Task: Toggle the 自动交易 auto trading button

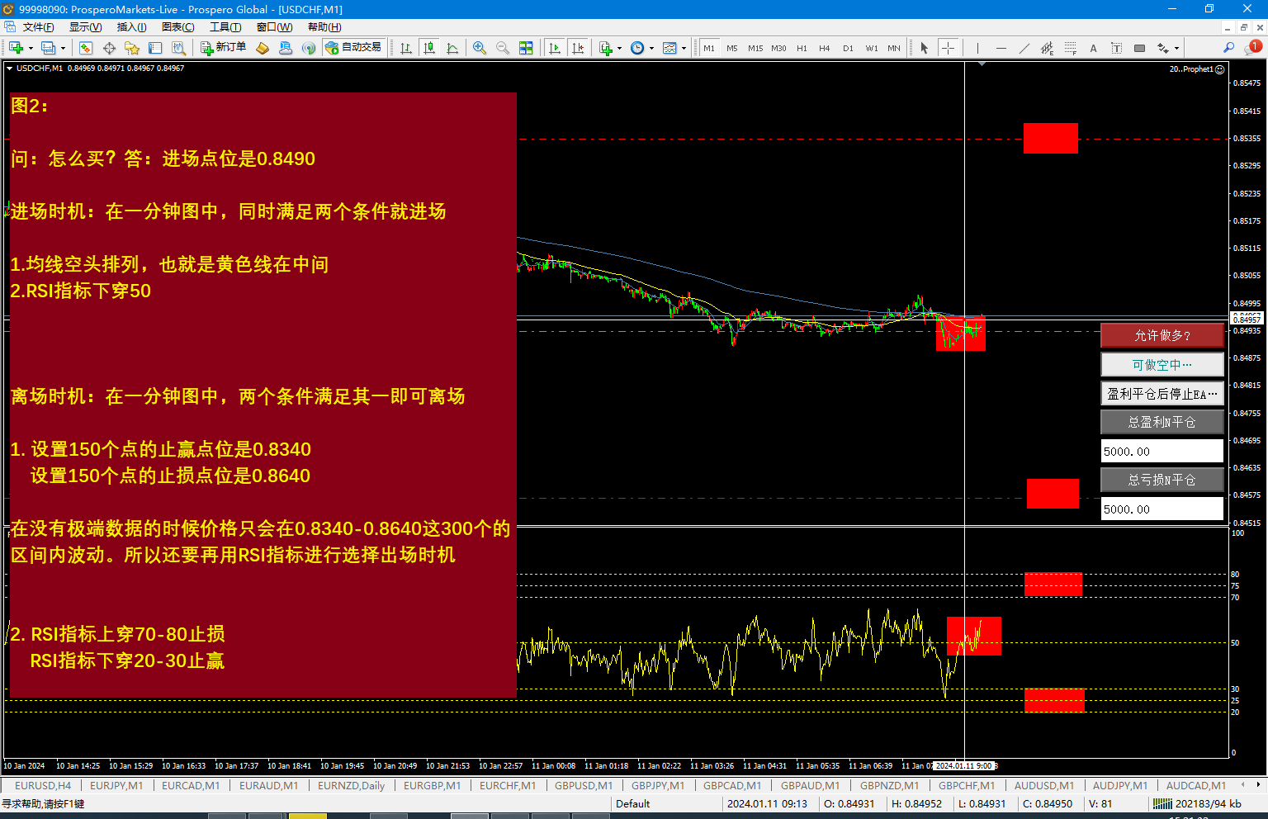Action: (354, 48)
